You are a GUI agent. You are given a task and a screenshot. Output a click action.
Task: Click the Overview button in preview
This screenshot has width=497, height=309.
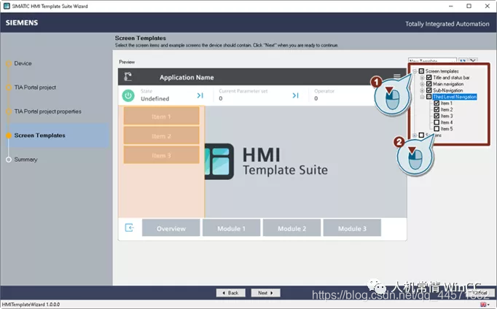(171, 228)
